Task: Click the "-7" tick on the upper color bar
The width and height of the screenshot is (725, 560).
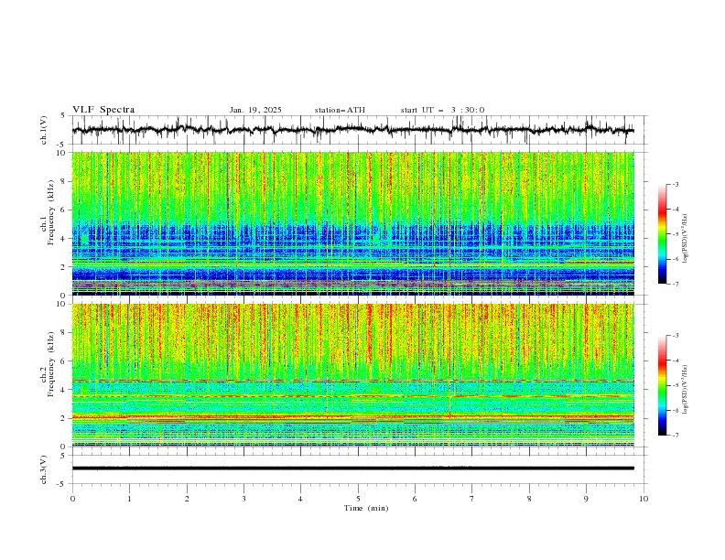Action: point(676,284)
